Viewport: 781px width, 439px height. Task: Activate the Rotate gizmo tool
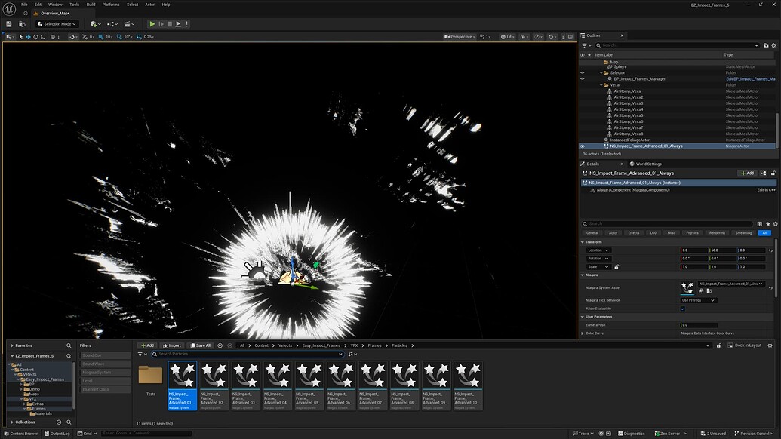[35, 37]
